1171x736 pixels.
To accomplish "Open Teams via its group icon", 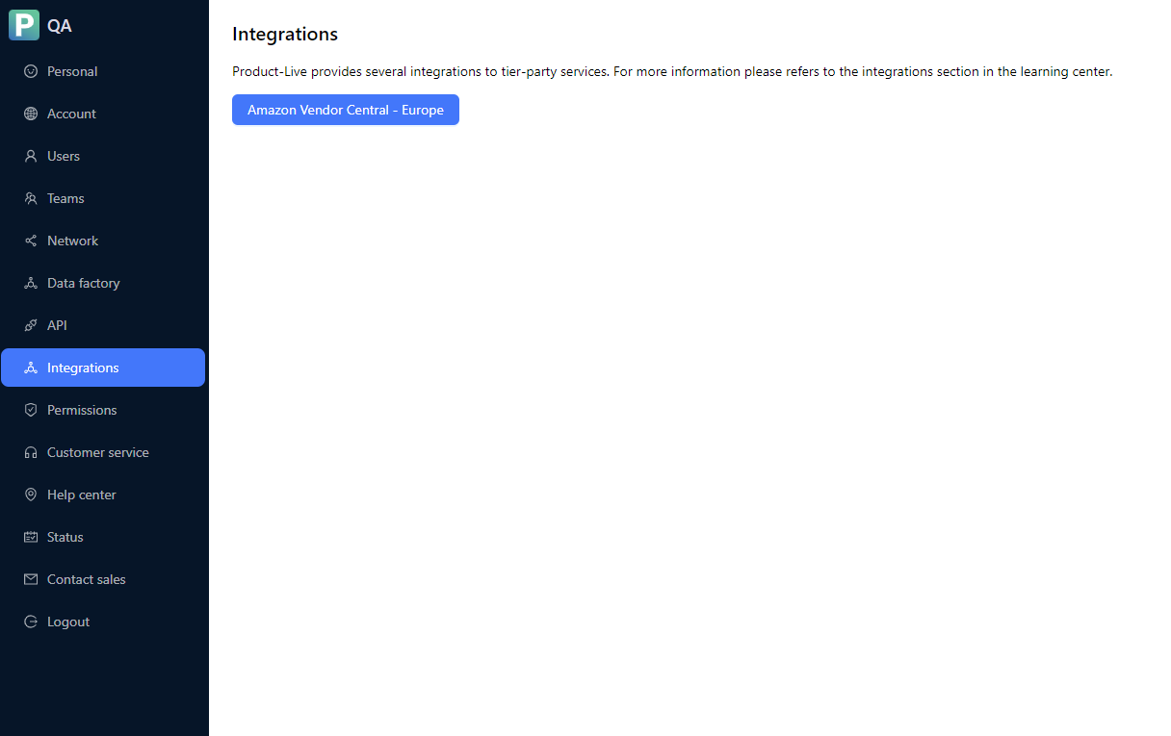I will tap(32, 198).
